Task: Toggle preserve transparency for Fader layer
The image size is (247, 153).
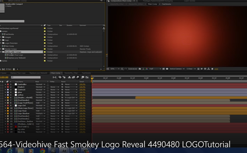Action: pos(48,87)
